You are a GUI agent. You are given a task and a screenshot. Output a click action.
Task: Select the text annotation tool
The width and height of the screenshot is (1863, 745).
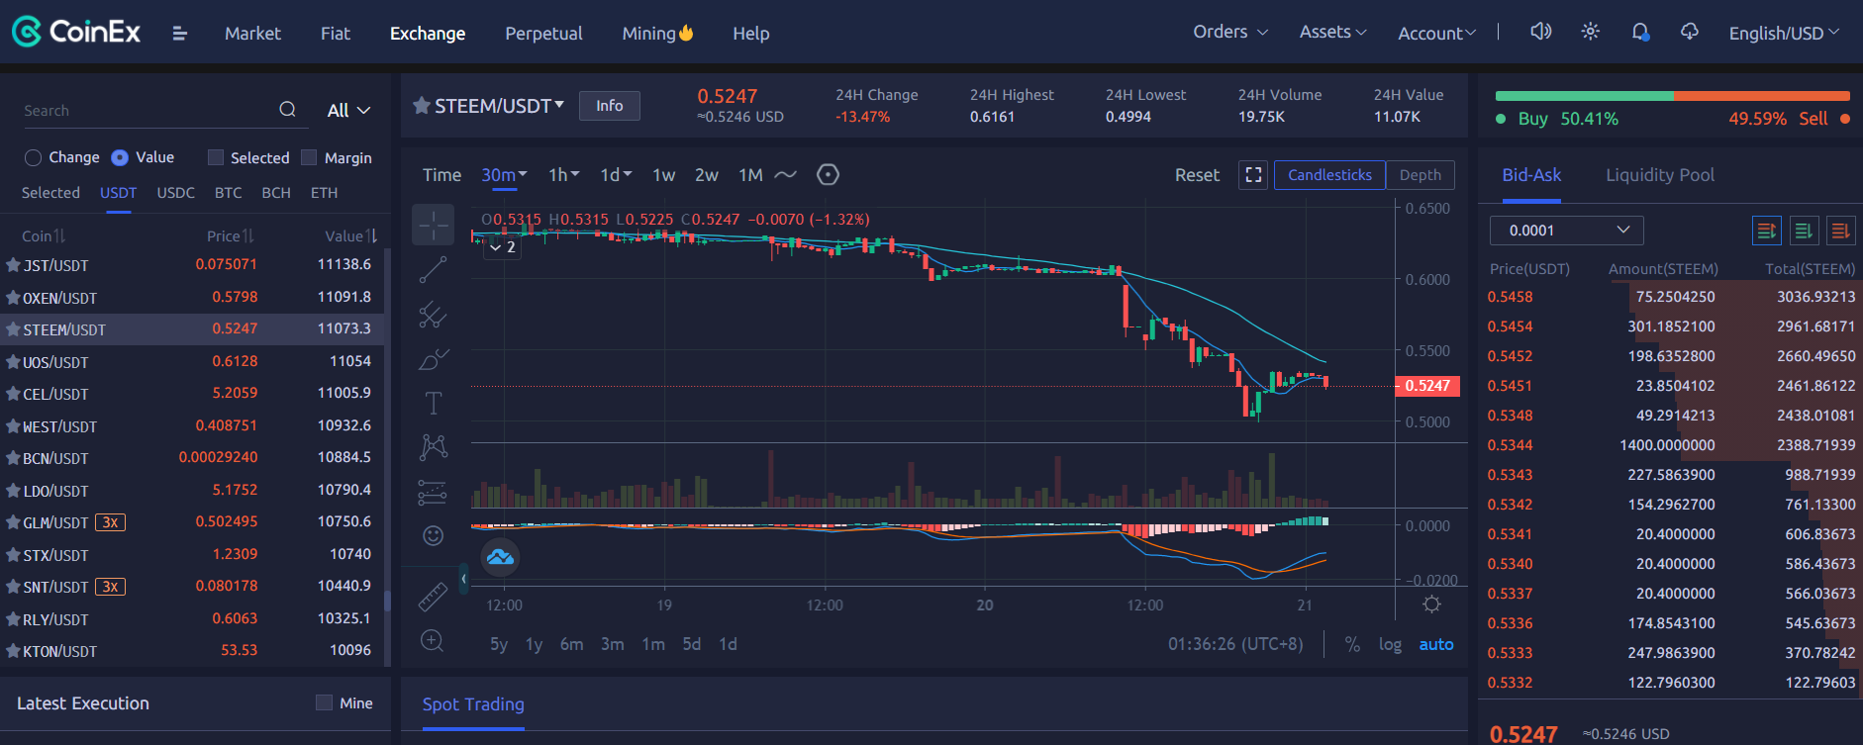(434, 404)
